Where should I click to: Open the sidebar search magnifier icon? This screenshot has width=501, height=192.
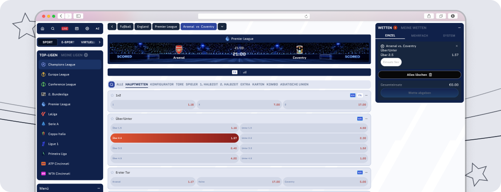tap(53, 29)
